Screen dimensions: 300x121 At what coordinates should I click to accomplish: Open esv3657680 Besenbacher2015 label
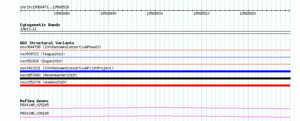(x=49, y=75)
